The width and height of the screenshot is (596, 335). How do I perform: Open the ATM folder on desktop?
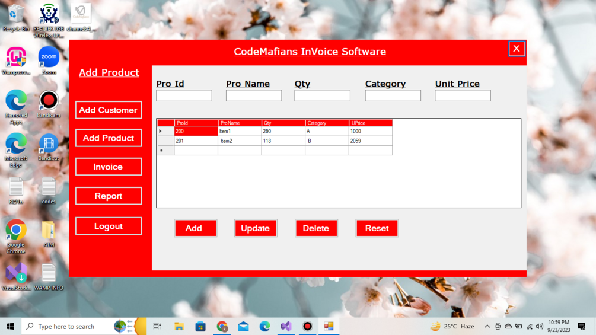[x=49, y=234]
